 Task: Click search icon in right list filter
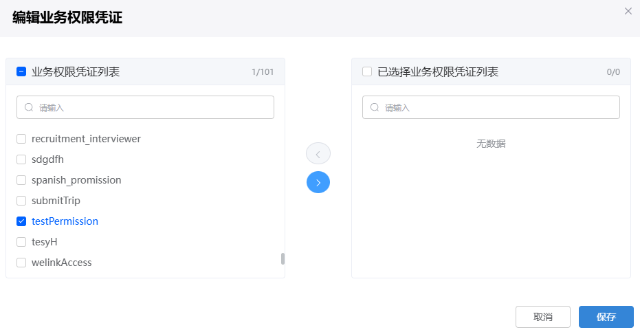click(x=374, y=107)
